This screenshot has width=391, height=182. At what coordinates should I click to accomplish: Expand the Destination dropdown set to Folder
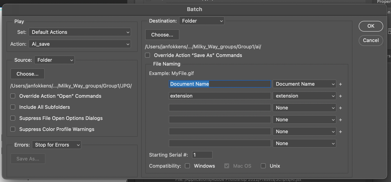click(x=202, y=21)
